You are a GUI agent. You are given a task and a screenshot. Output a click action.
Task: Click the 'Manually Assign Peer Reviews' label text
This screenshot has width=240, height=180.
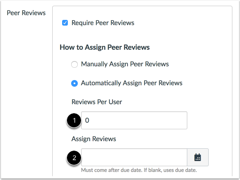click(125, 64)
